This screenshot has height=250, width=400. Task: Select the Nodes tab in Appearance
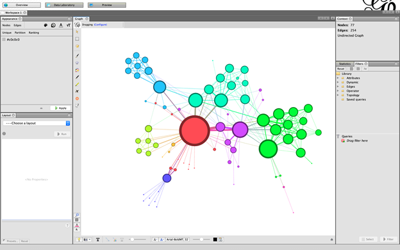tap(6, 25)
